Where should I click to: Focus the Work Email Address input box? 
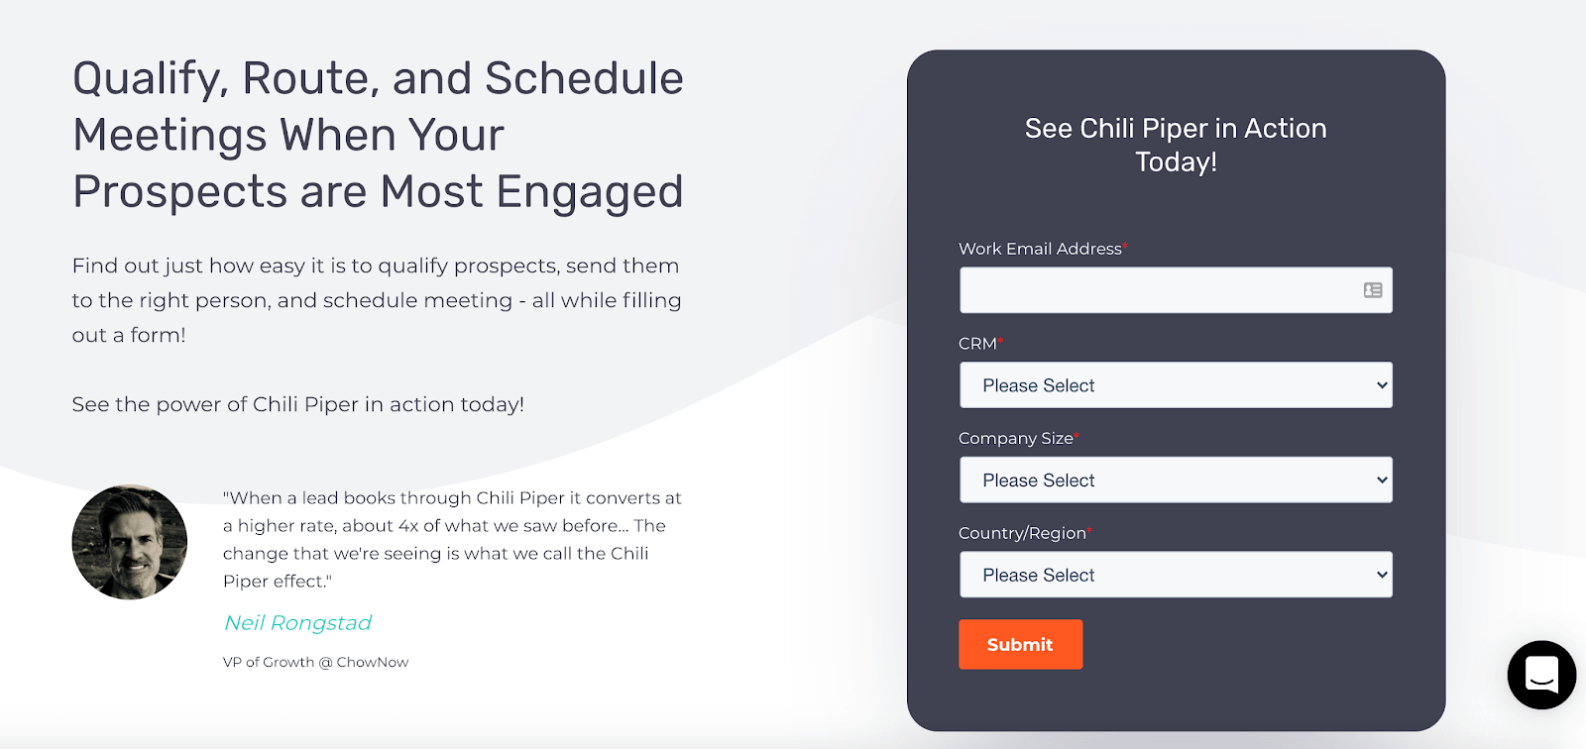[x=1155, y=290]
